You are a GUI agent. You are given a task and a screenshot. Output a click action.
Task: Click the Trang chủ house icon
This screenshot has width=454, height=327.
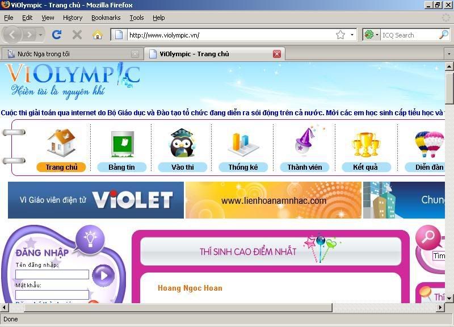click(x=61, y=143)
